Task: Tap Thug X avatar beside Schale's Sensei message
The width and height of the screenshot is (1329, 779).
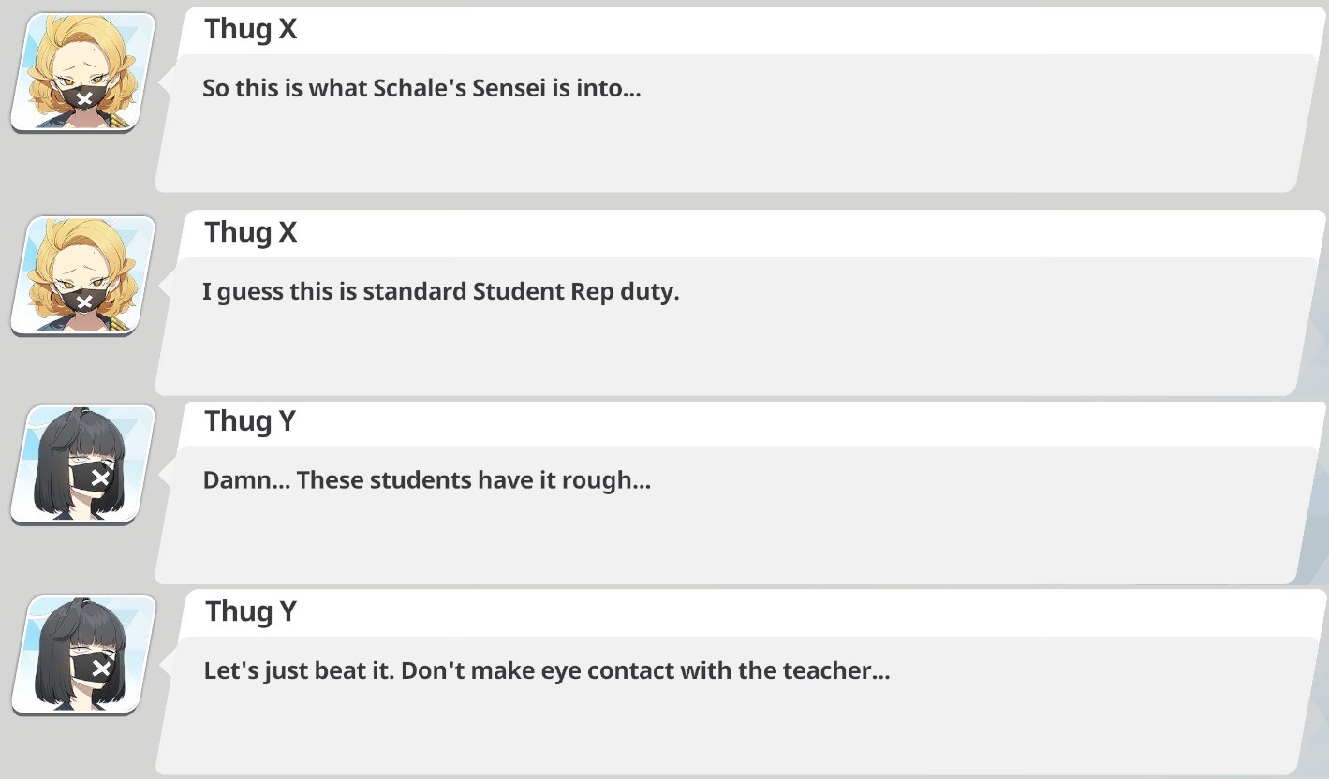Action: click(x=82, y=73)
